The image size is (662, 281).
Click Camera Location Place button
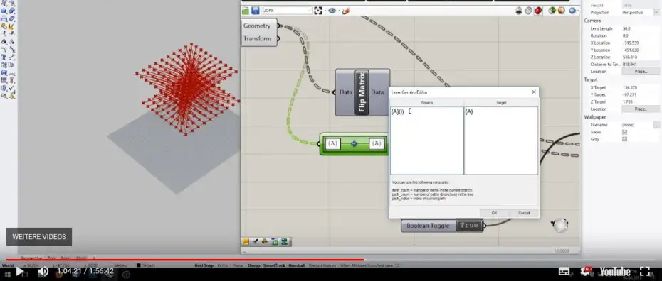pos(641,72)
